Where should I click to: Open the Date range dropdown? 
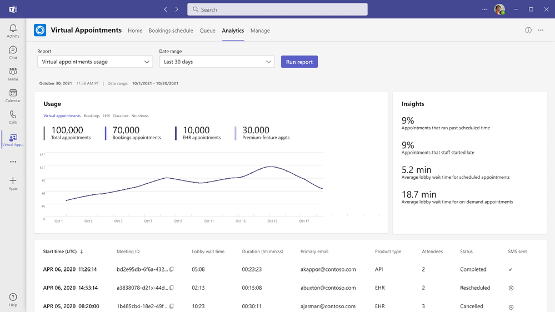[x=217, y=62]
